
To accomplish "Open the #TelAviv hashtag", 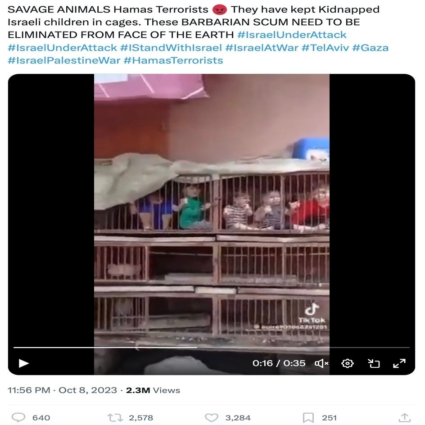I will click(325, 48).
